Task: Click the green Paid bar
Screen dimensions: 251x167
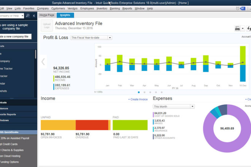Action: coord(130,125)
